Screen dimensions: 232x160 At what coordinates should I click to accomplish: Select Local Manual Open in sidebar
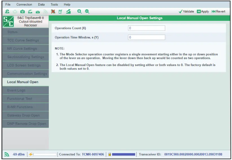click(x=26, y=82)
